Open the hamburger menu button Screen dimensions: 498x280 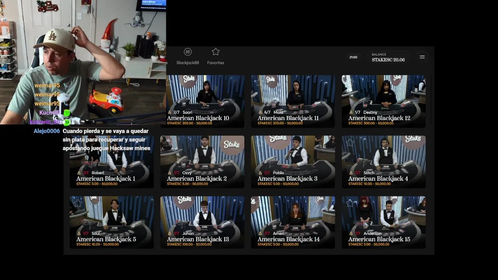[422, 57]
